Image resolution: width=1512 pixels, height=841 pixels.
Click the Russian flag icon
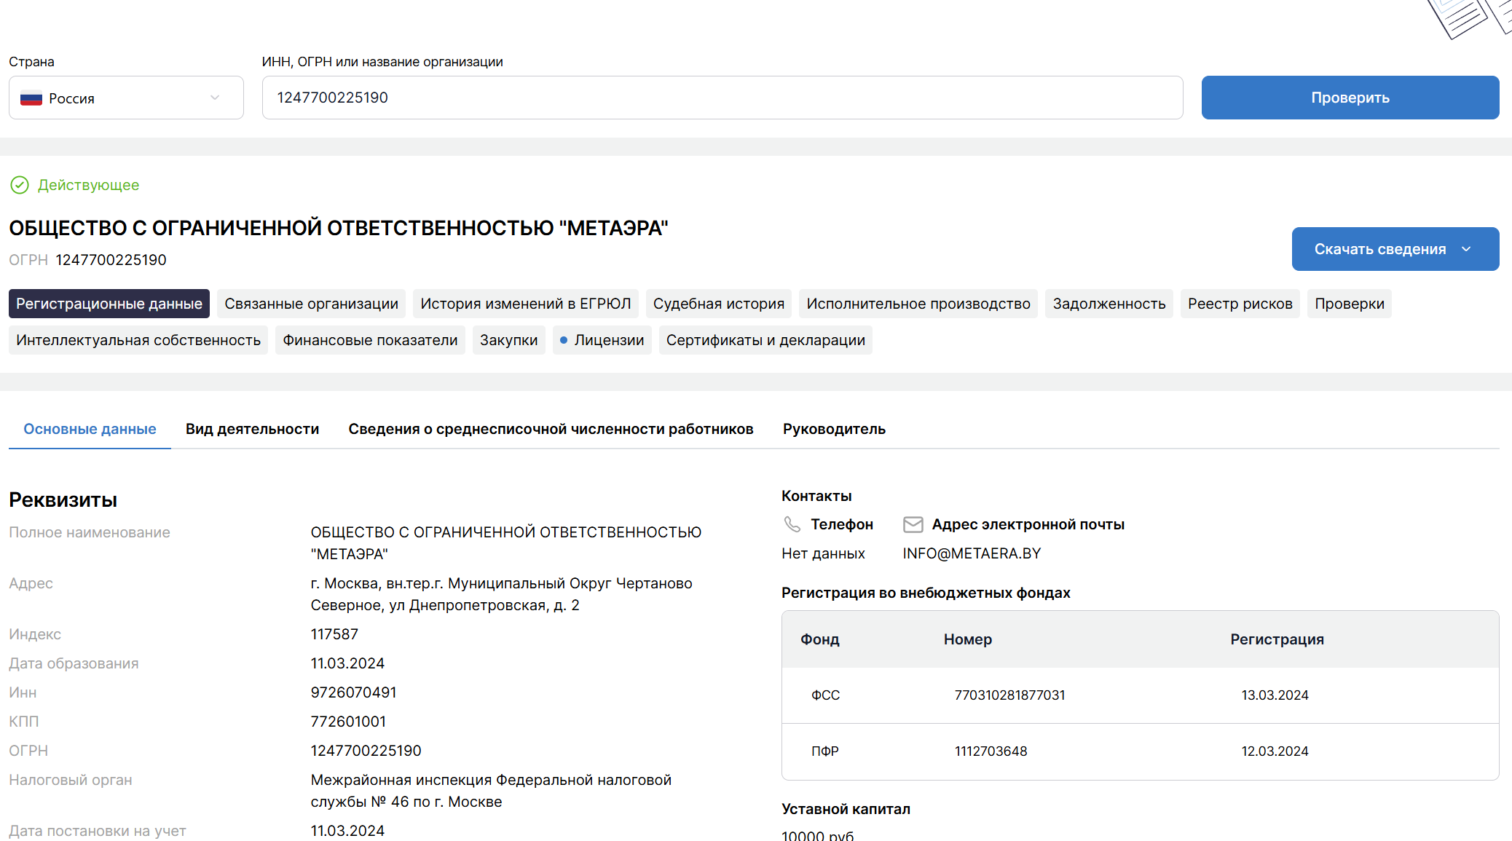(31, 98)
